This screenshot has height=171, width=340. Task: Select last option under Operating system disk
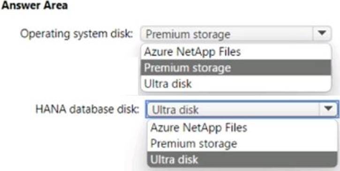point(236,83)
